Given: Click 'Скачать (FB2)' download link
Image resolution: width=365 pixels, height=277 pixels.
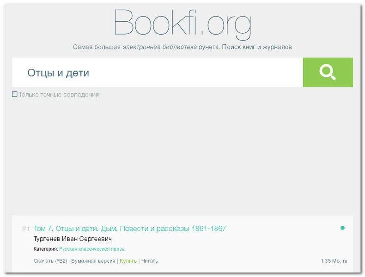Looking at the screenshot, I should pos(50,261).
